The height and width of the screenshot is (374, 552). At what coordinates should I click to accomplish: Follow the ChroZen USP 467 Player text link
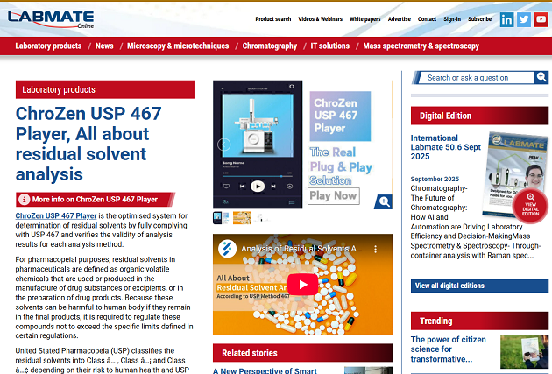(56, 215)
